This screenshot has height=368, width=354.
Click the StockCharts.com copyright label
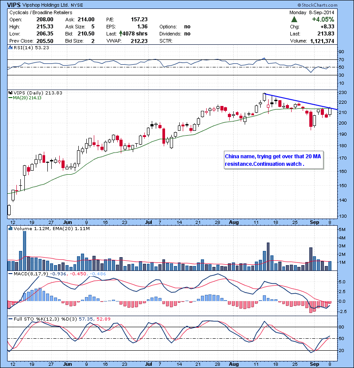coord(317,5)
